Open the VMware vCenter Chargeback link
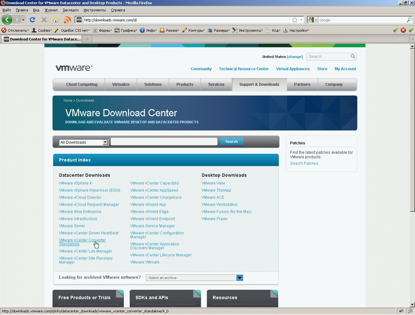Screen dimensions: 415x315 pos(156,197)
